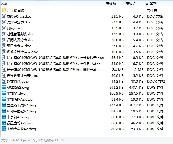Click the DOCX 文档 type cell
Viewport: 173px width, 144px height.
156,82
